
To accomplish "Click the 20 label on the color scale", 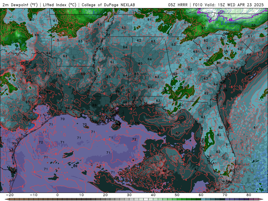I will (x=105, y=195).
